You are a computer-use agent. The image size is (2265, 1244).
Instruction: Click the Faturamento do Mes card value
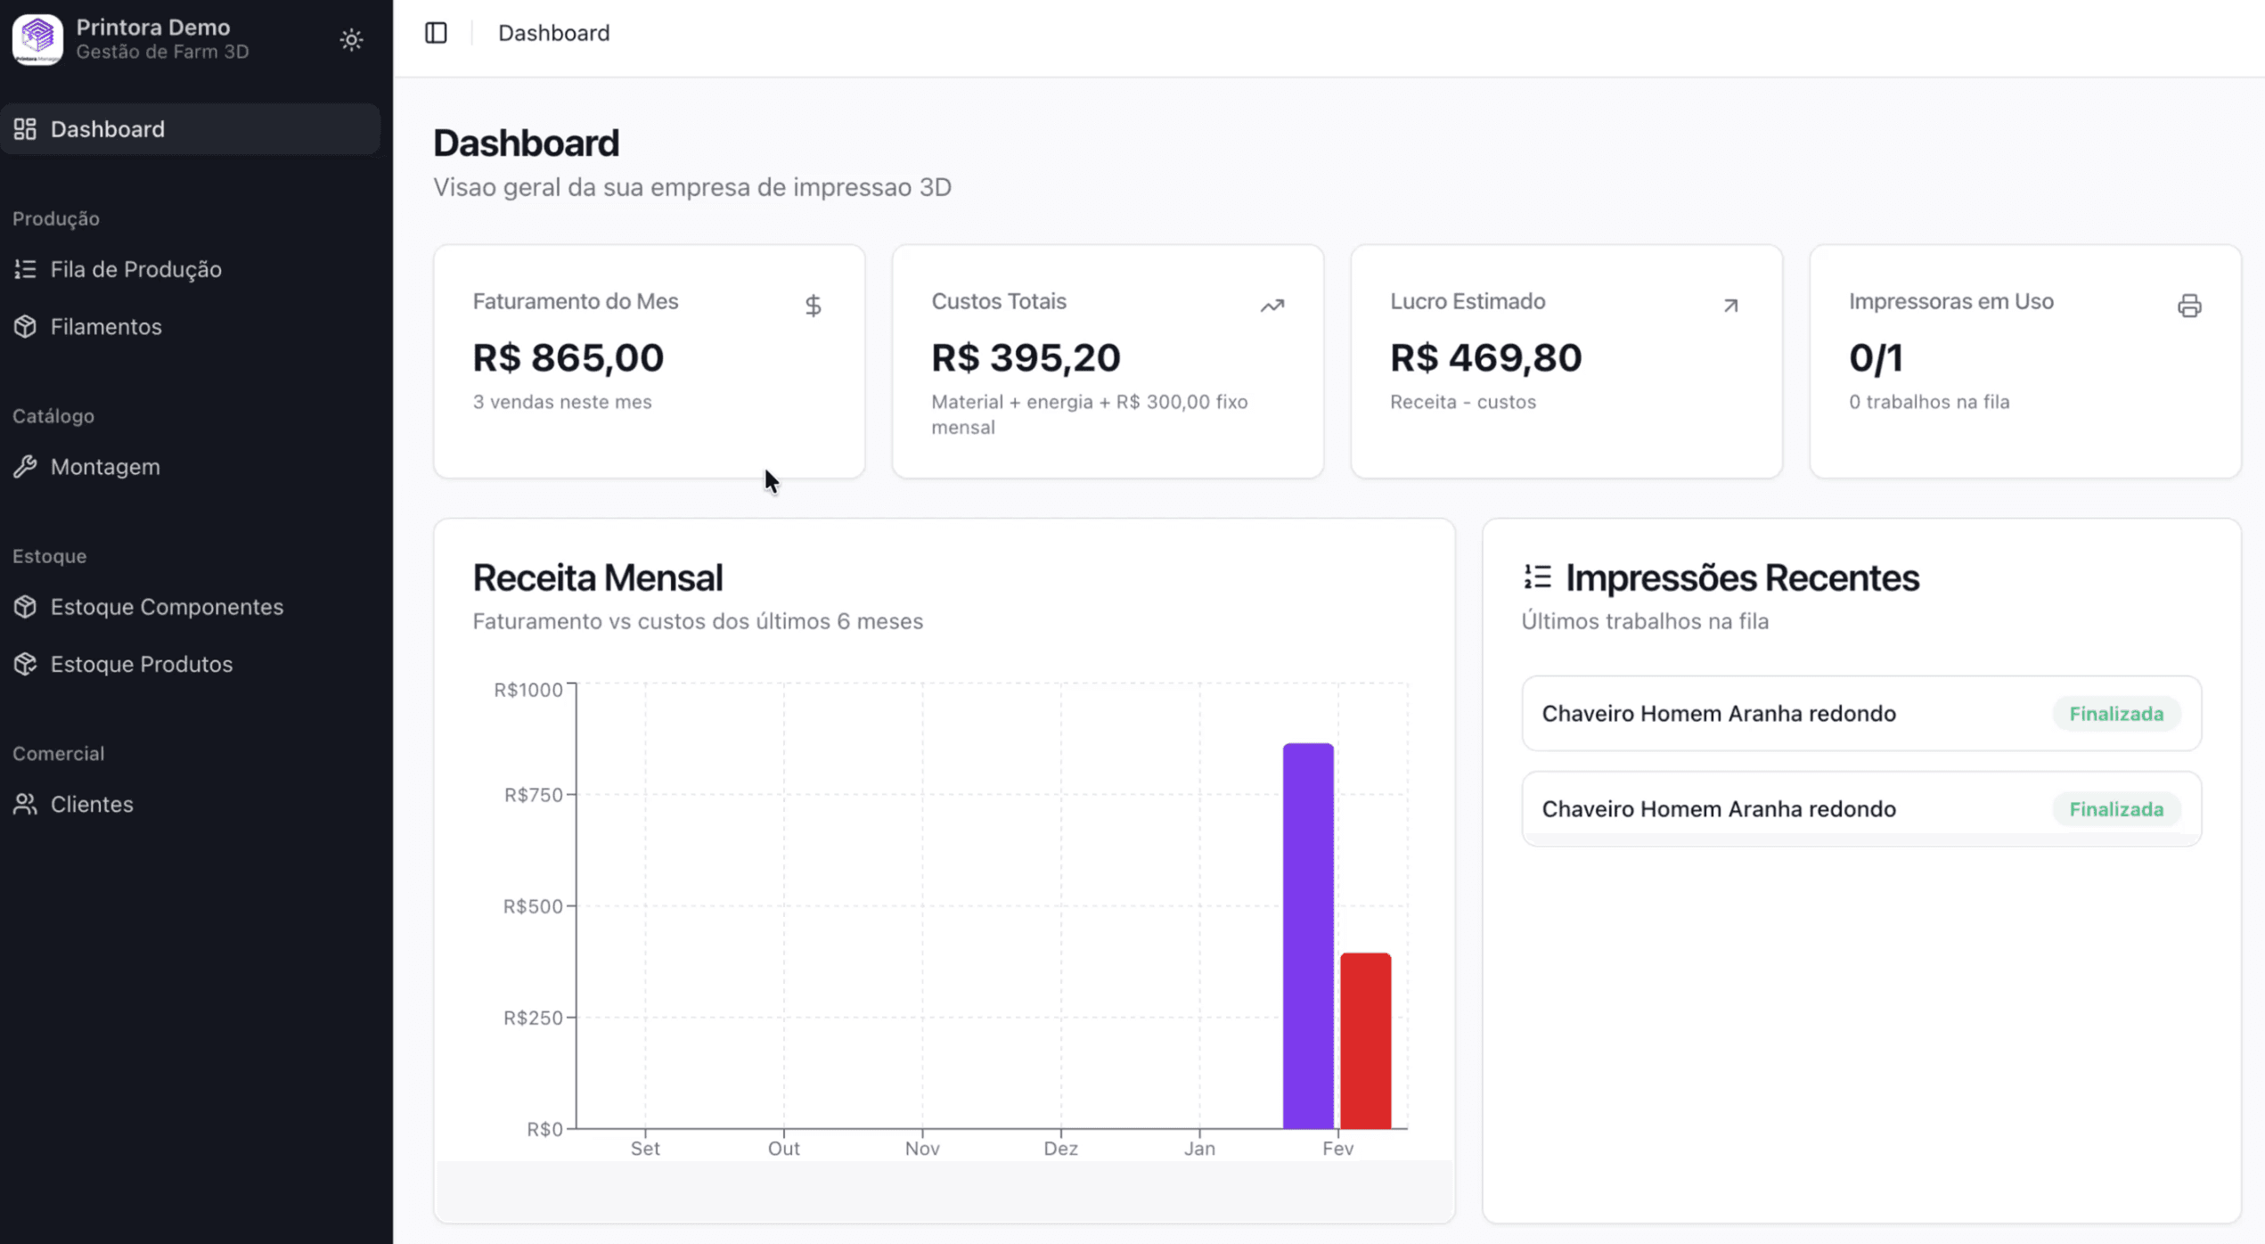pyautogui.click(x=568, y=357)
